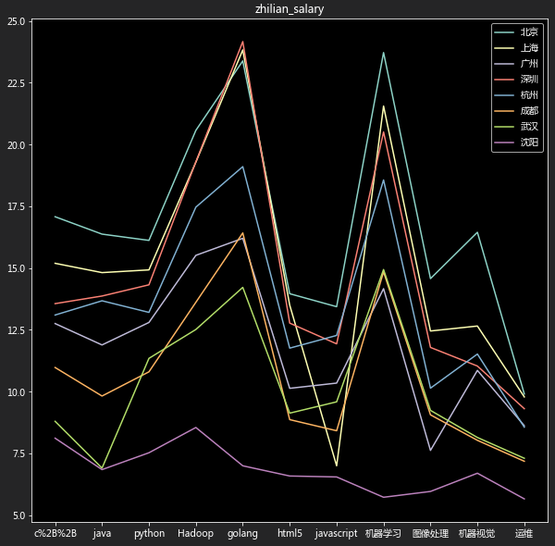Select the Hadoop x-axis label
Viewport: 555px width, 546px height.
click(x=196, y=534)
